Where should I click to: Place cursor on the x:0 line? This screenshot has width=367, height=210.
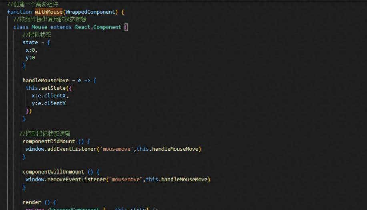[x=31, y=50]
